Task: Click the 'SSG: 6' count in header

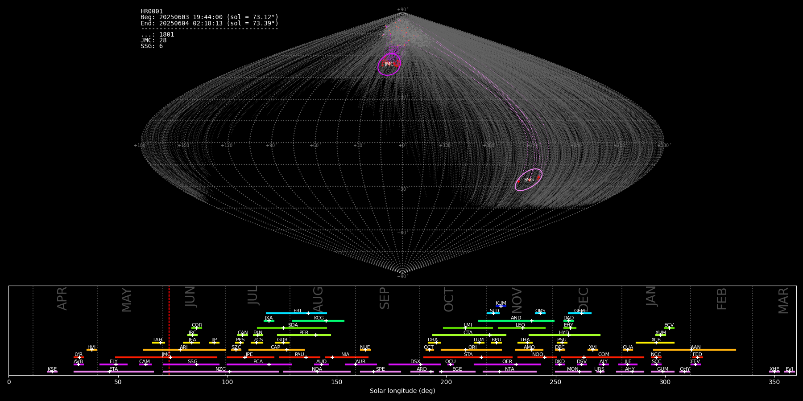Action: [x=152, y=46]
